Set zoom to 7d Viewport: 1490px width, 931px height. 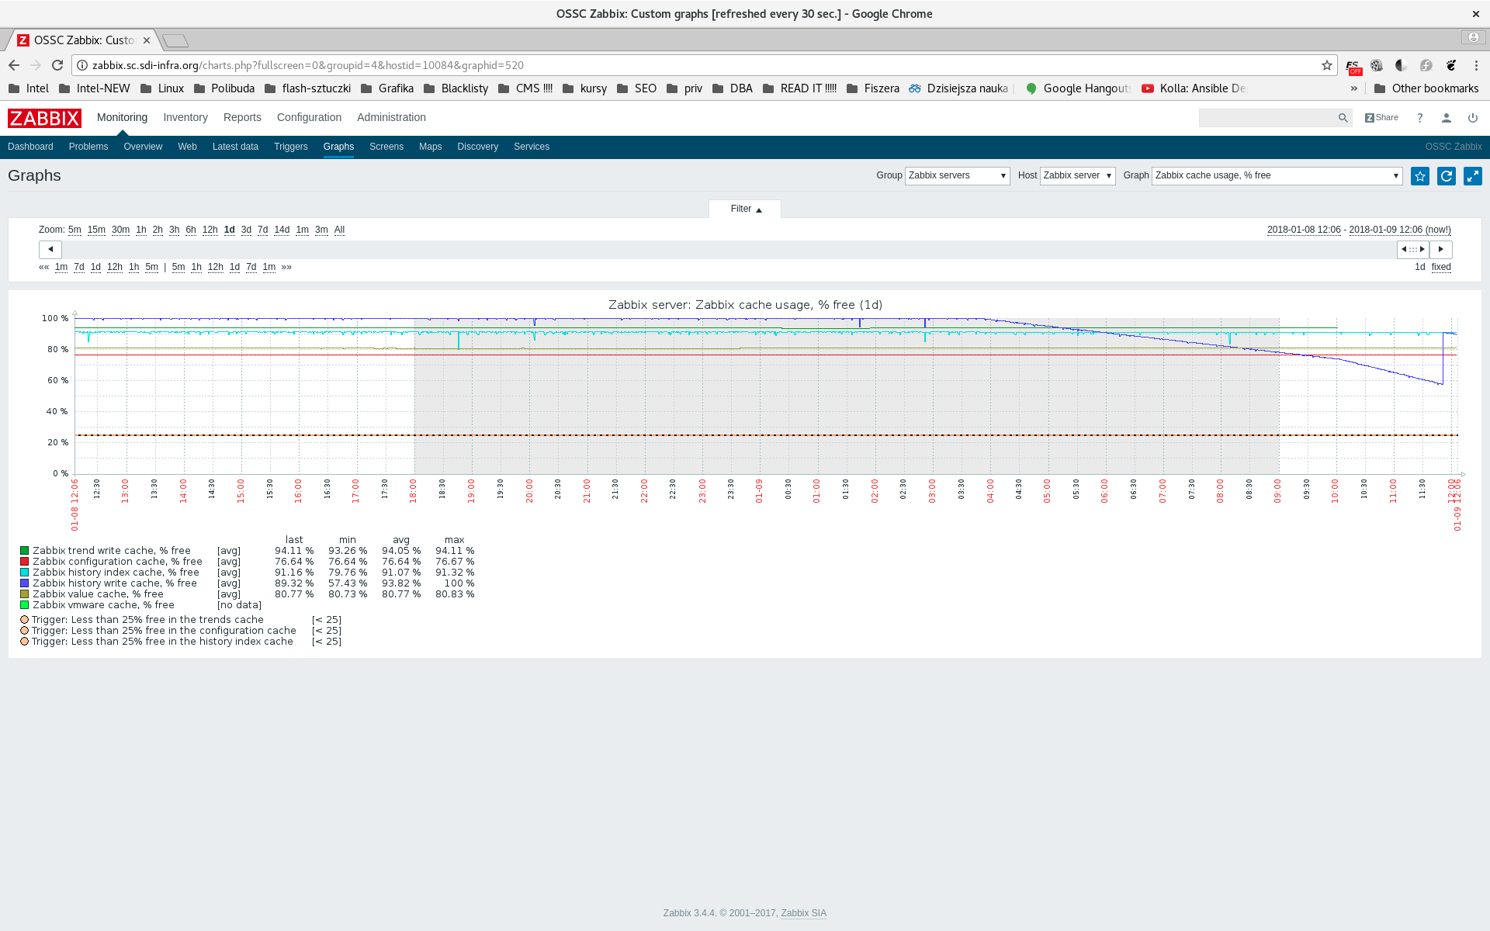click(262, 230)
